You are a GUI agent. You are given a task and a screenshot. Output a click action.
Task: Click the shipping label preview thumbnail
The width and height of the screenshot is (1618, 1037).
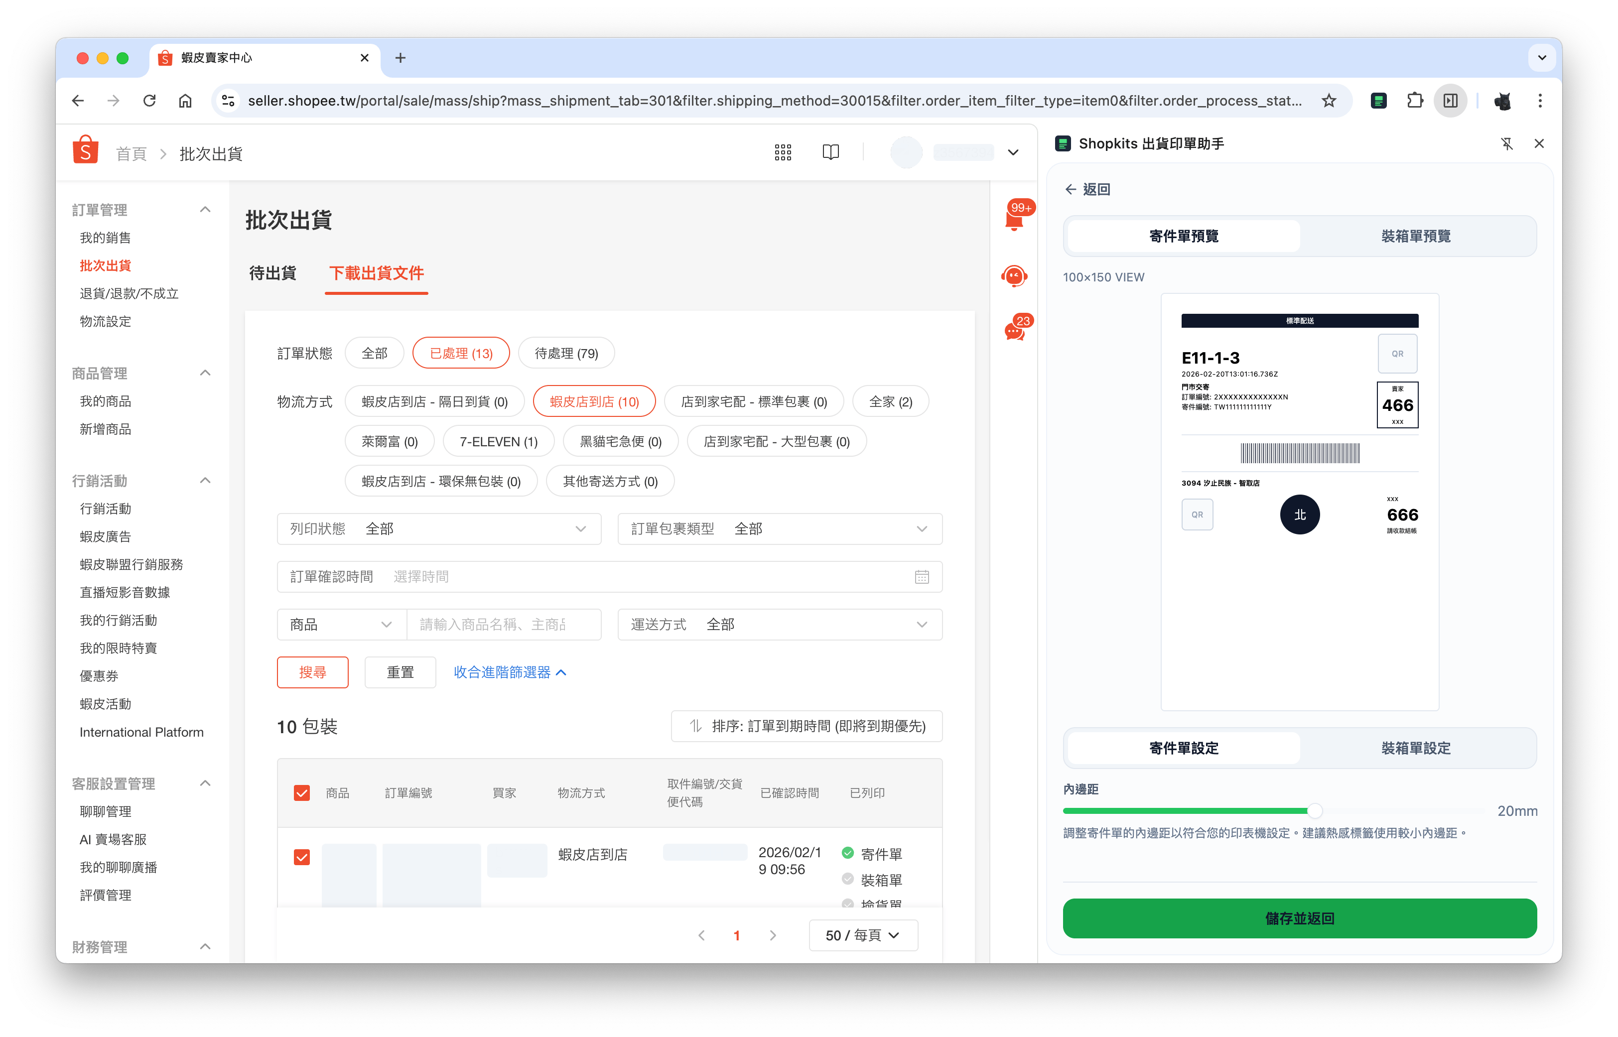[x=1300, y=503]
